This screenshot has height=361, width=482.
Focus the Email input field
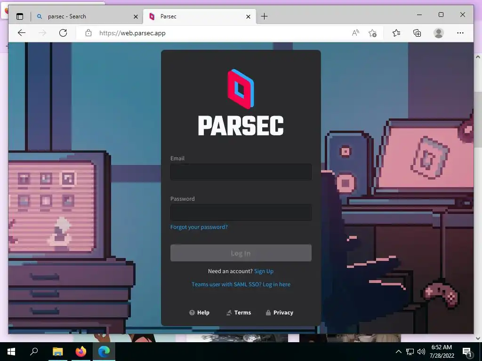[x=241, y=172]
